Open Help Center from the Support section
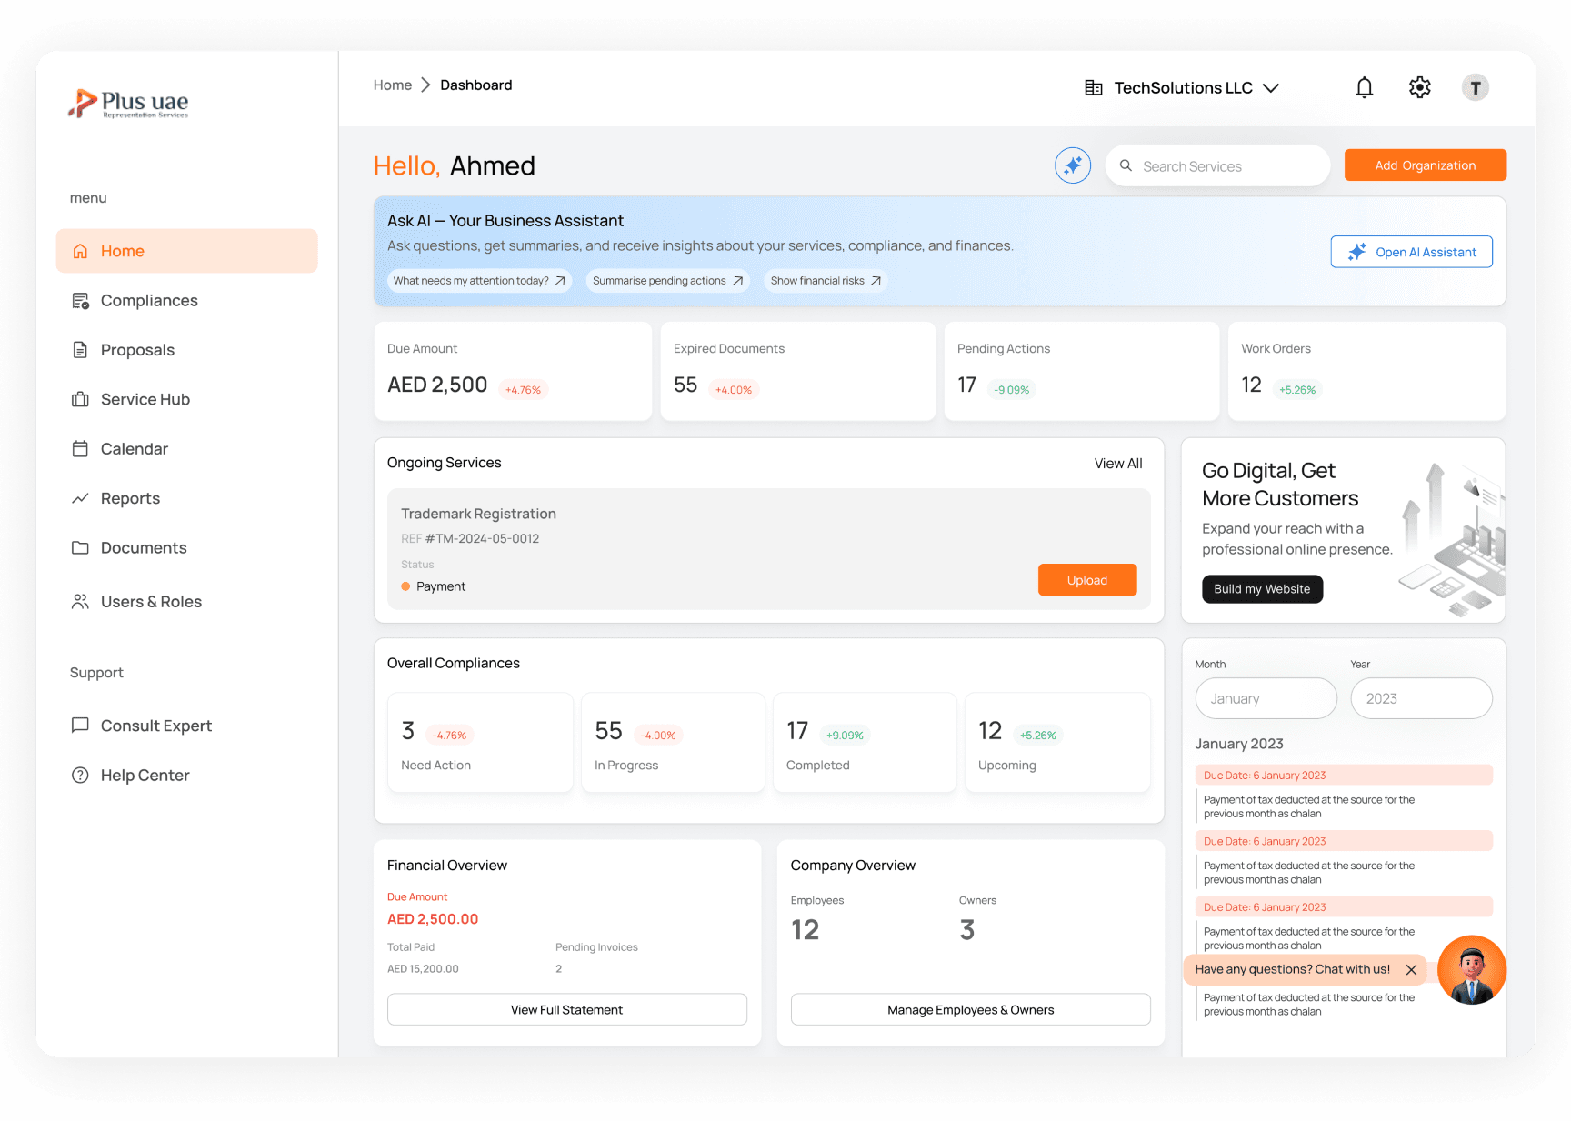This screenshot has width=1571, height=1121. point(144,775)
